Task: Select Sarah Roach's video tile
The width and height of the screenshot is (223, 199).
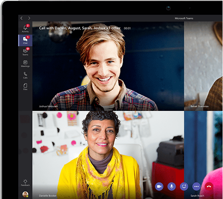Action: [x=203, y=155]
